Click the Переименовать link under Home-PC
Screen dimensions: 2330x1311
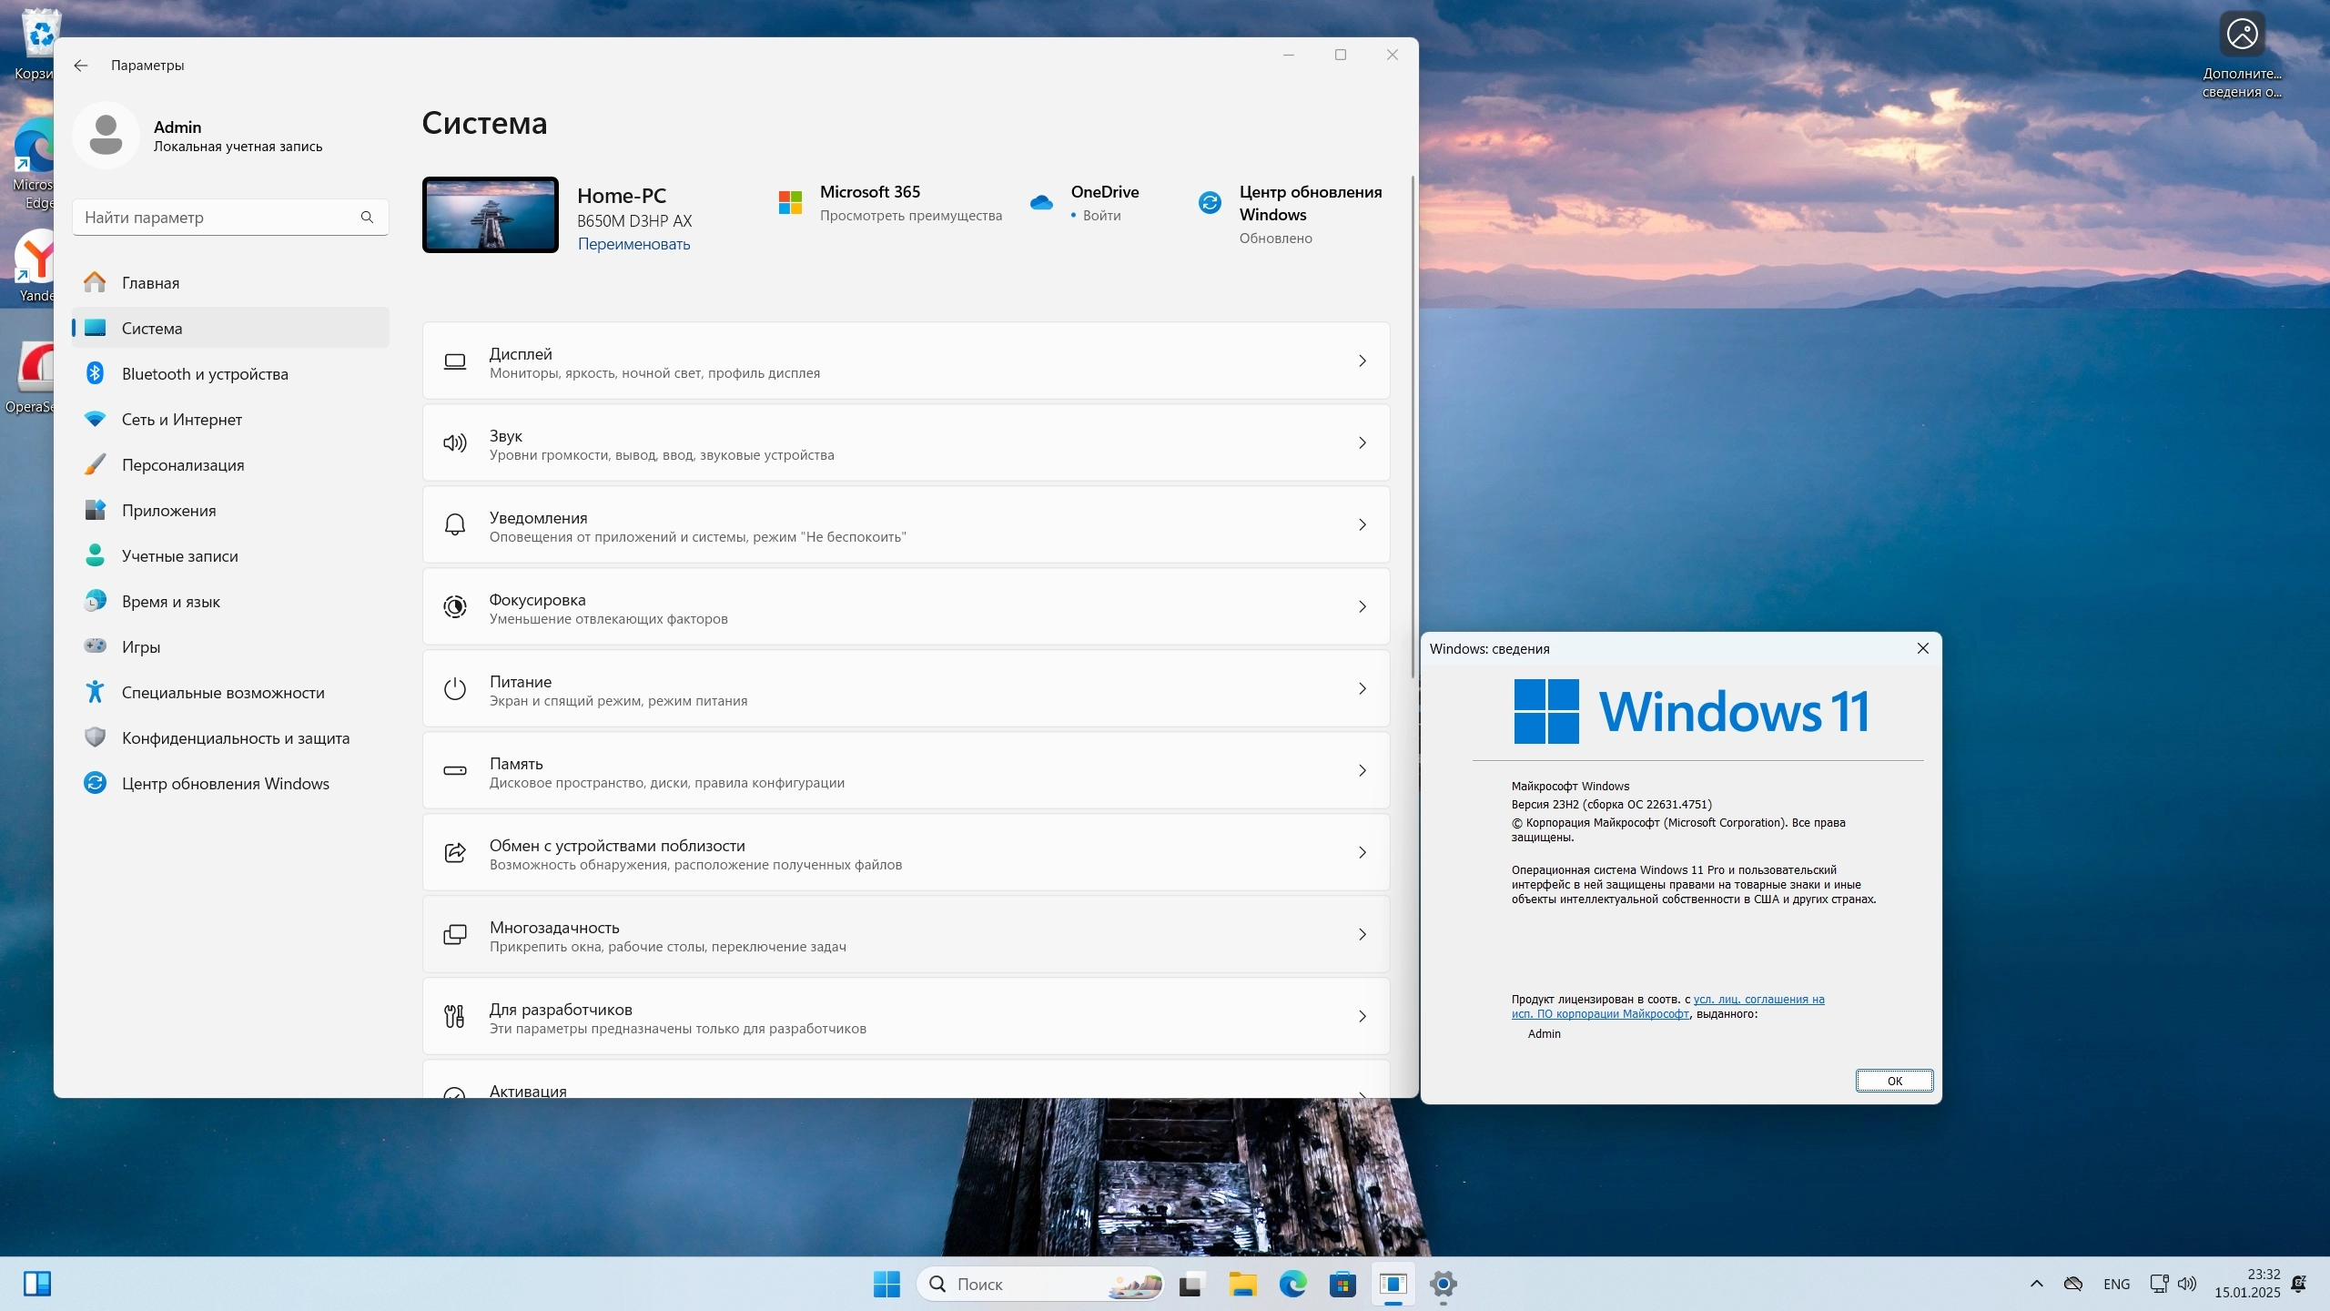click(633, 244)
